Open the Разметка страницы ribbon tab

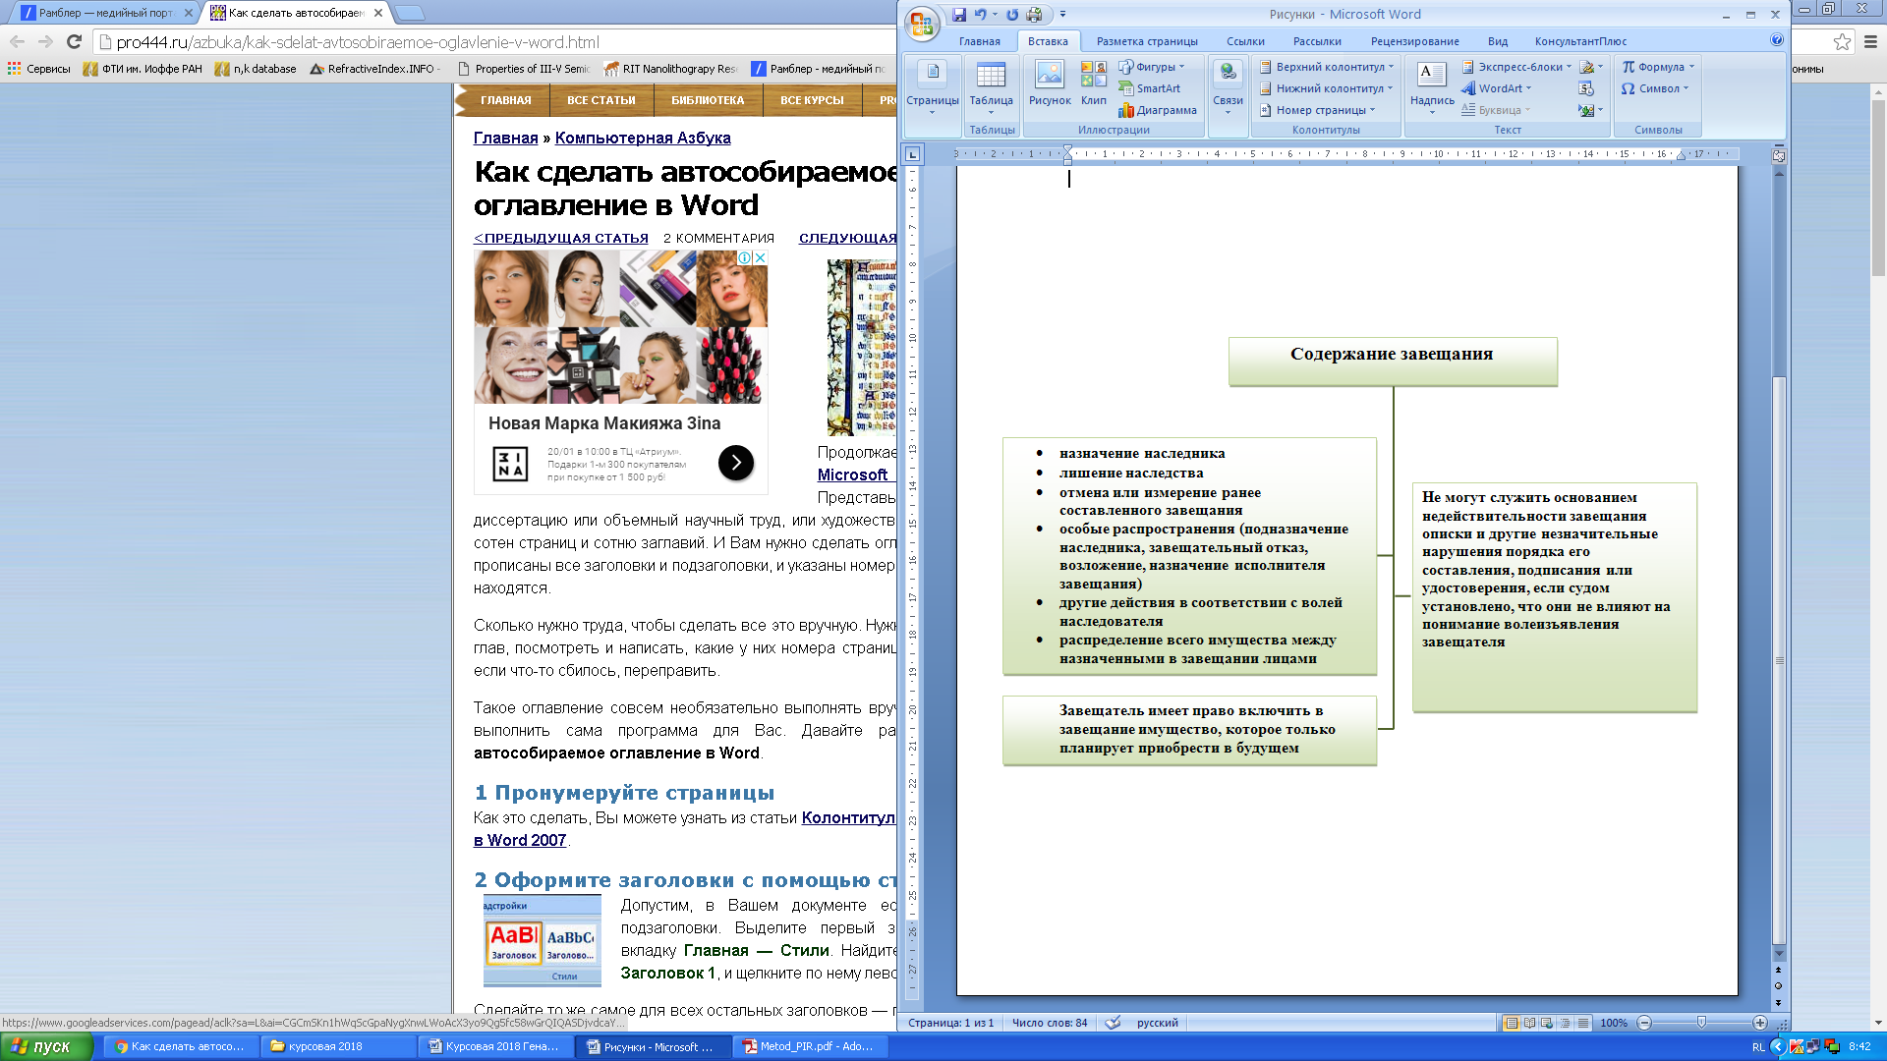coord(1147,41)
